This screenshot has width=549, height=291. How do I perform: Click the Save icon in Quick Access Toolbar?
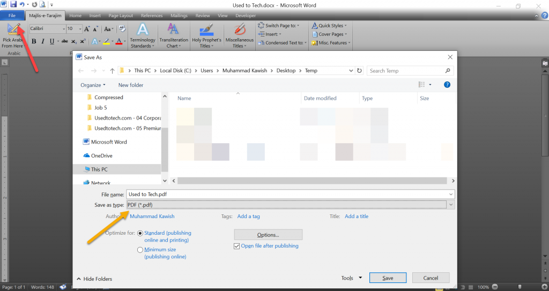pyautogui.click(x=13, y=4)
